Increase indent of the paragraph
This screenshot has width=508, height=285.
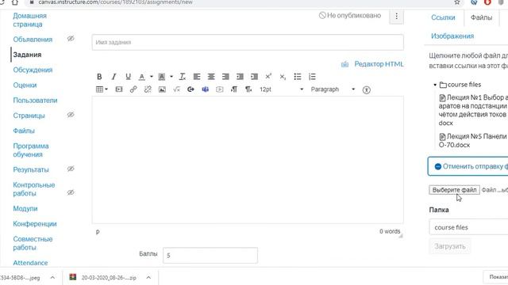pos(254,77)
